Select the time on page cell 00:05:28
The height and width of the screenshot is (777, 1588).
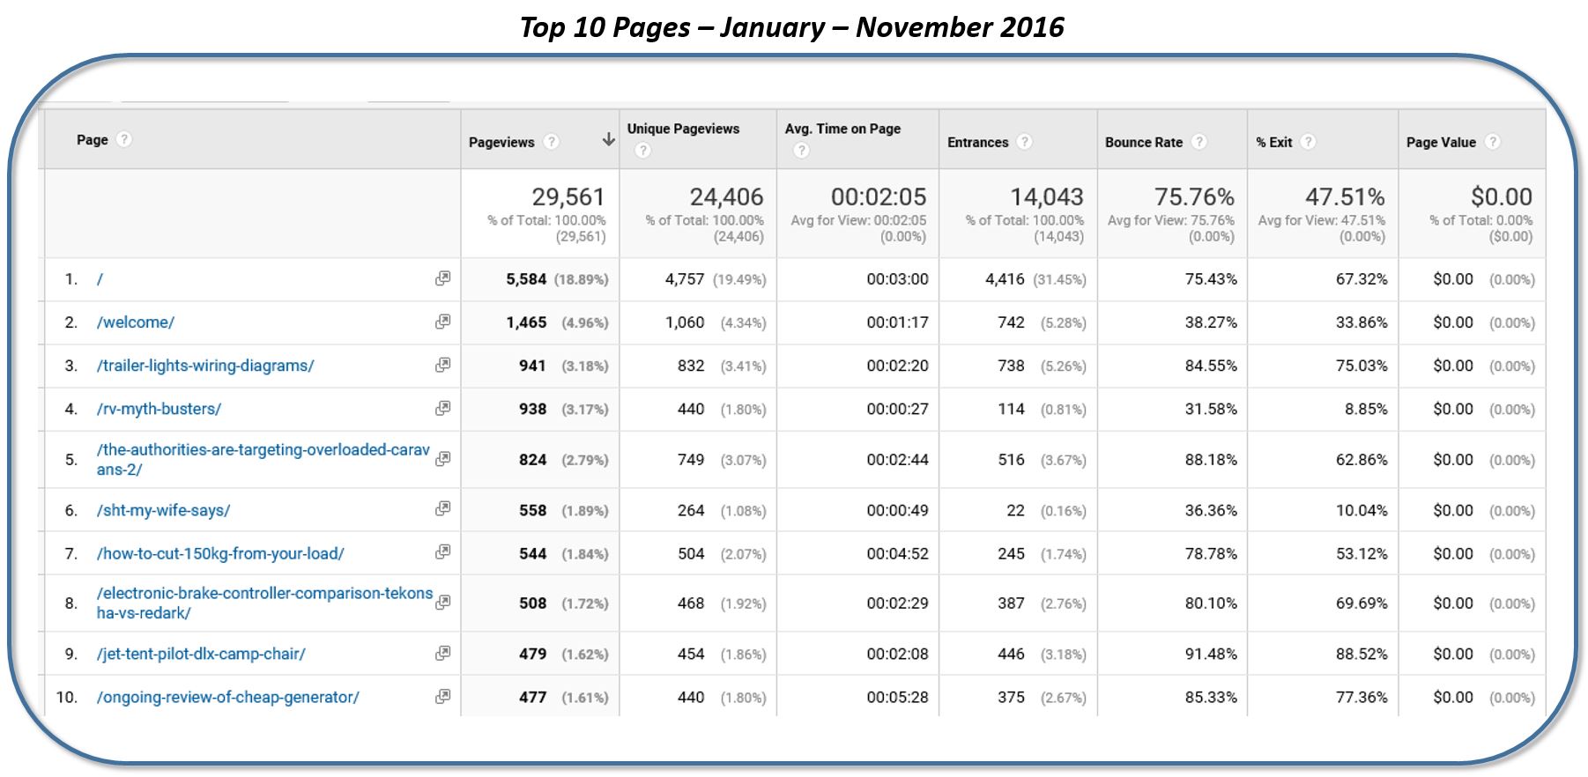[x=897, y=697]
